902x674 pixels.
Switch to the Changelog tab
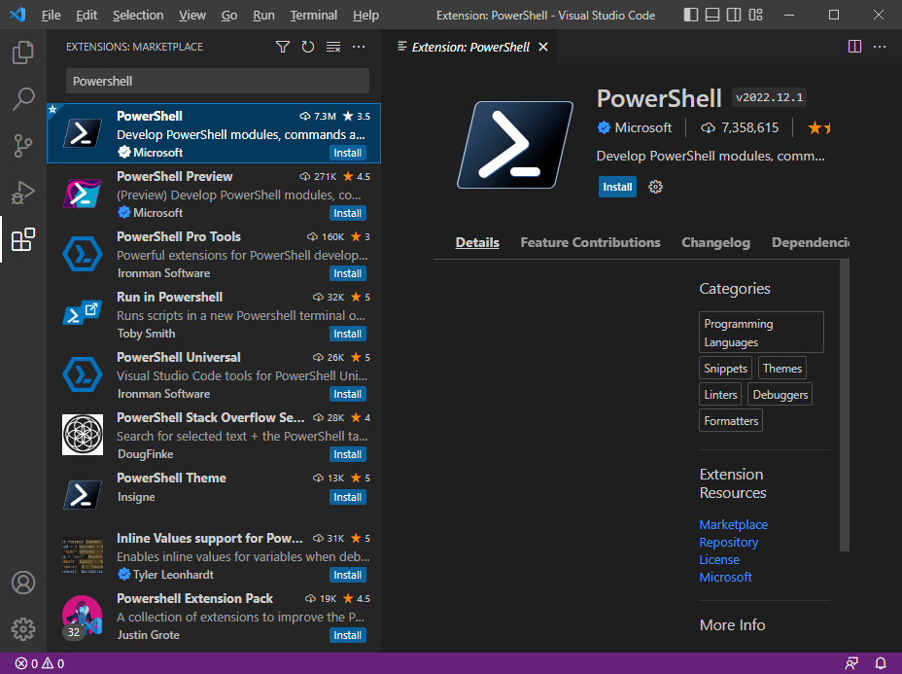point(715,242)
